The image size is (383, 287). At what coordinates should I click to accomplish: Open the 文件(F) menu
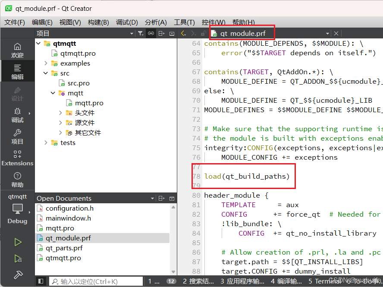[x=15, y=22]
